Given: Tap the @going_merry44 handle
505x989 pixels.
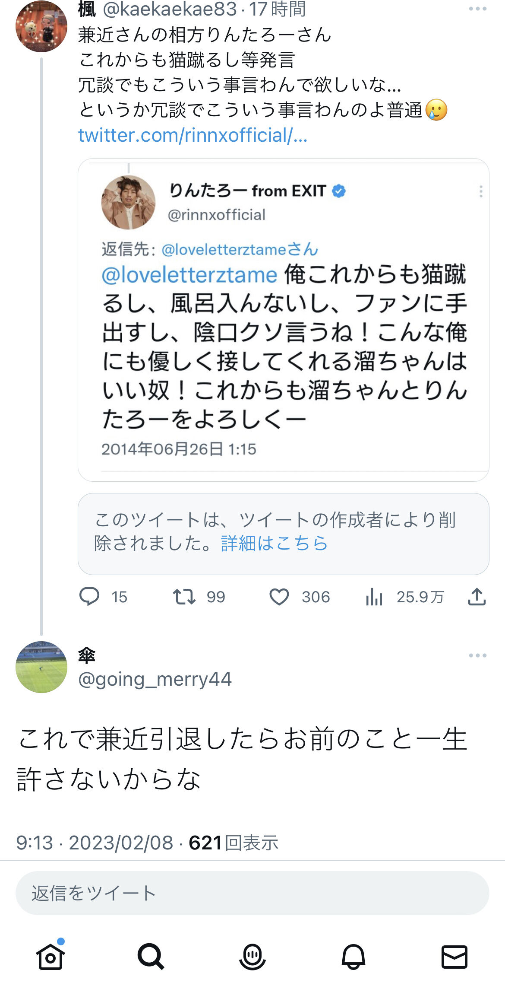Looking at the screenshot, I should click(155, 679).
